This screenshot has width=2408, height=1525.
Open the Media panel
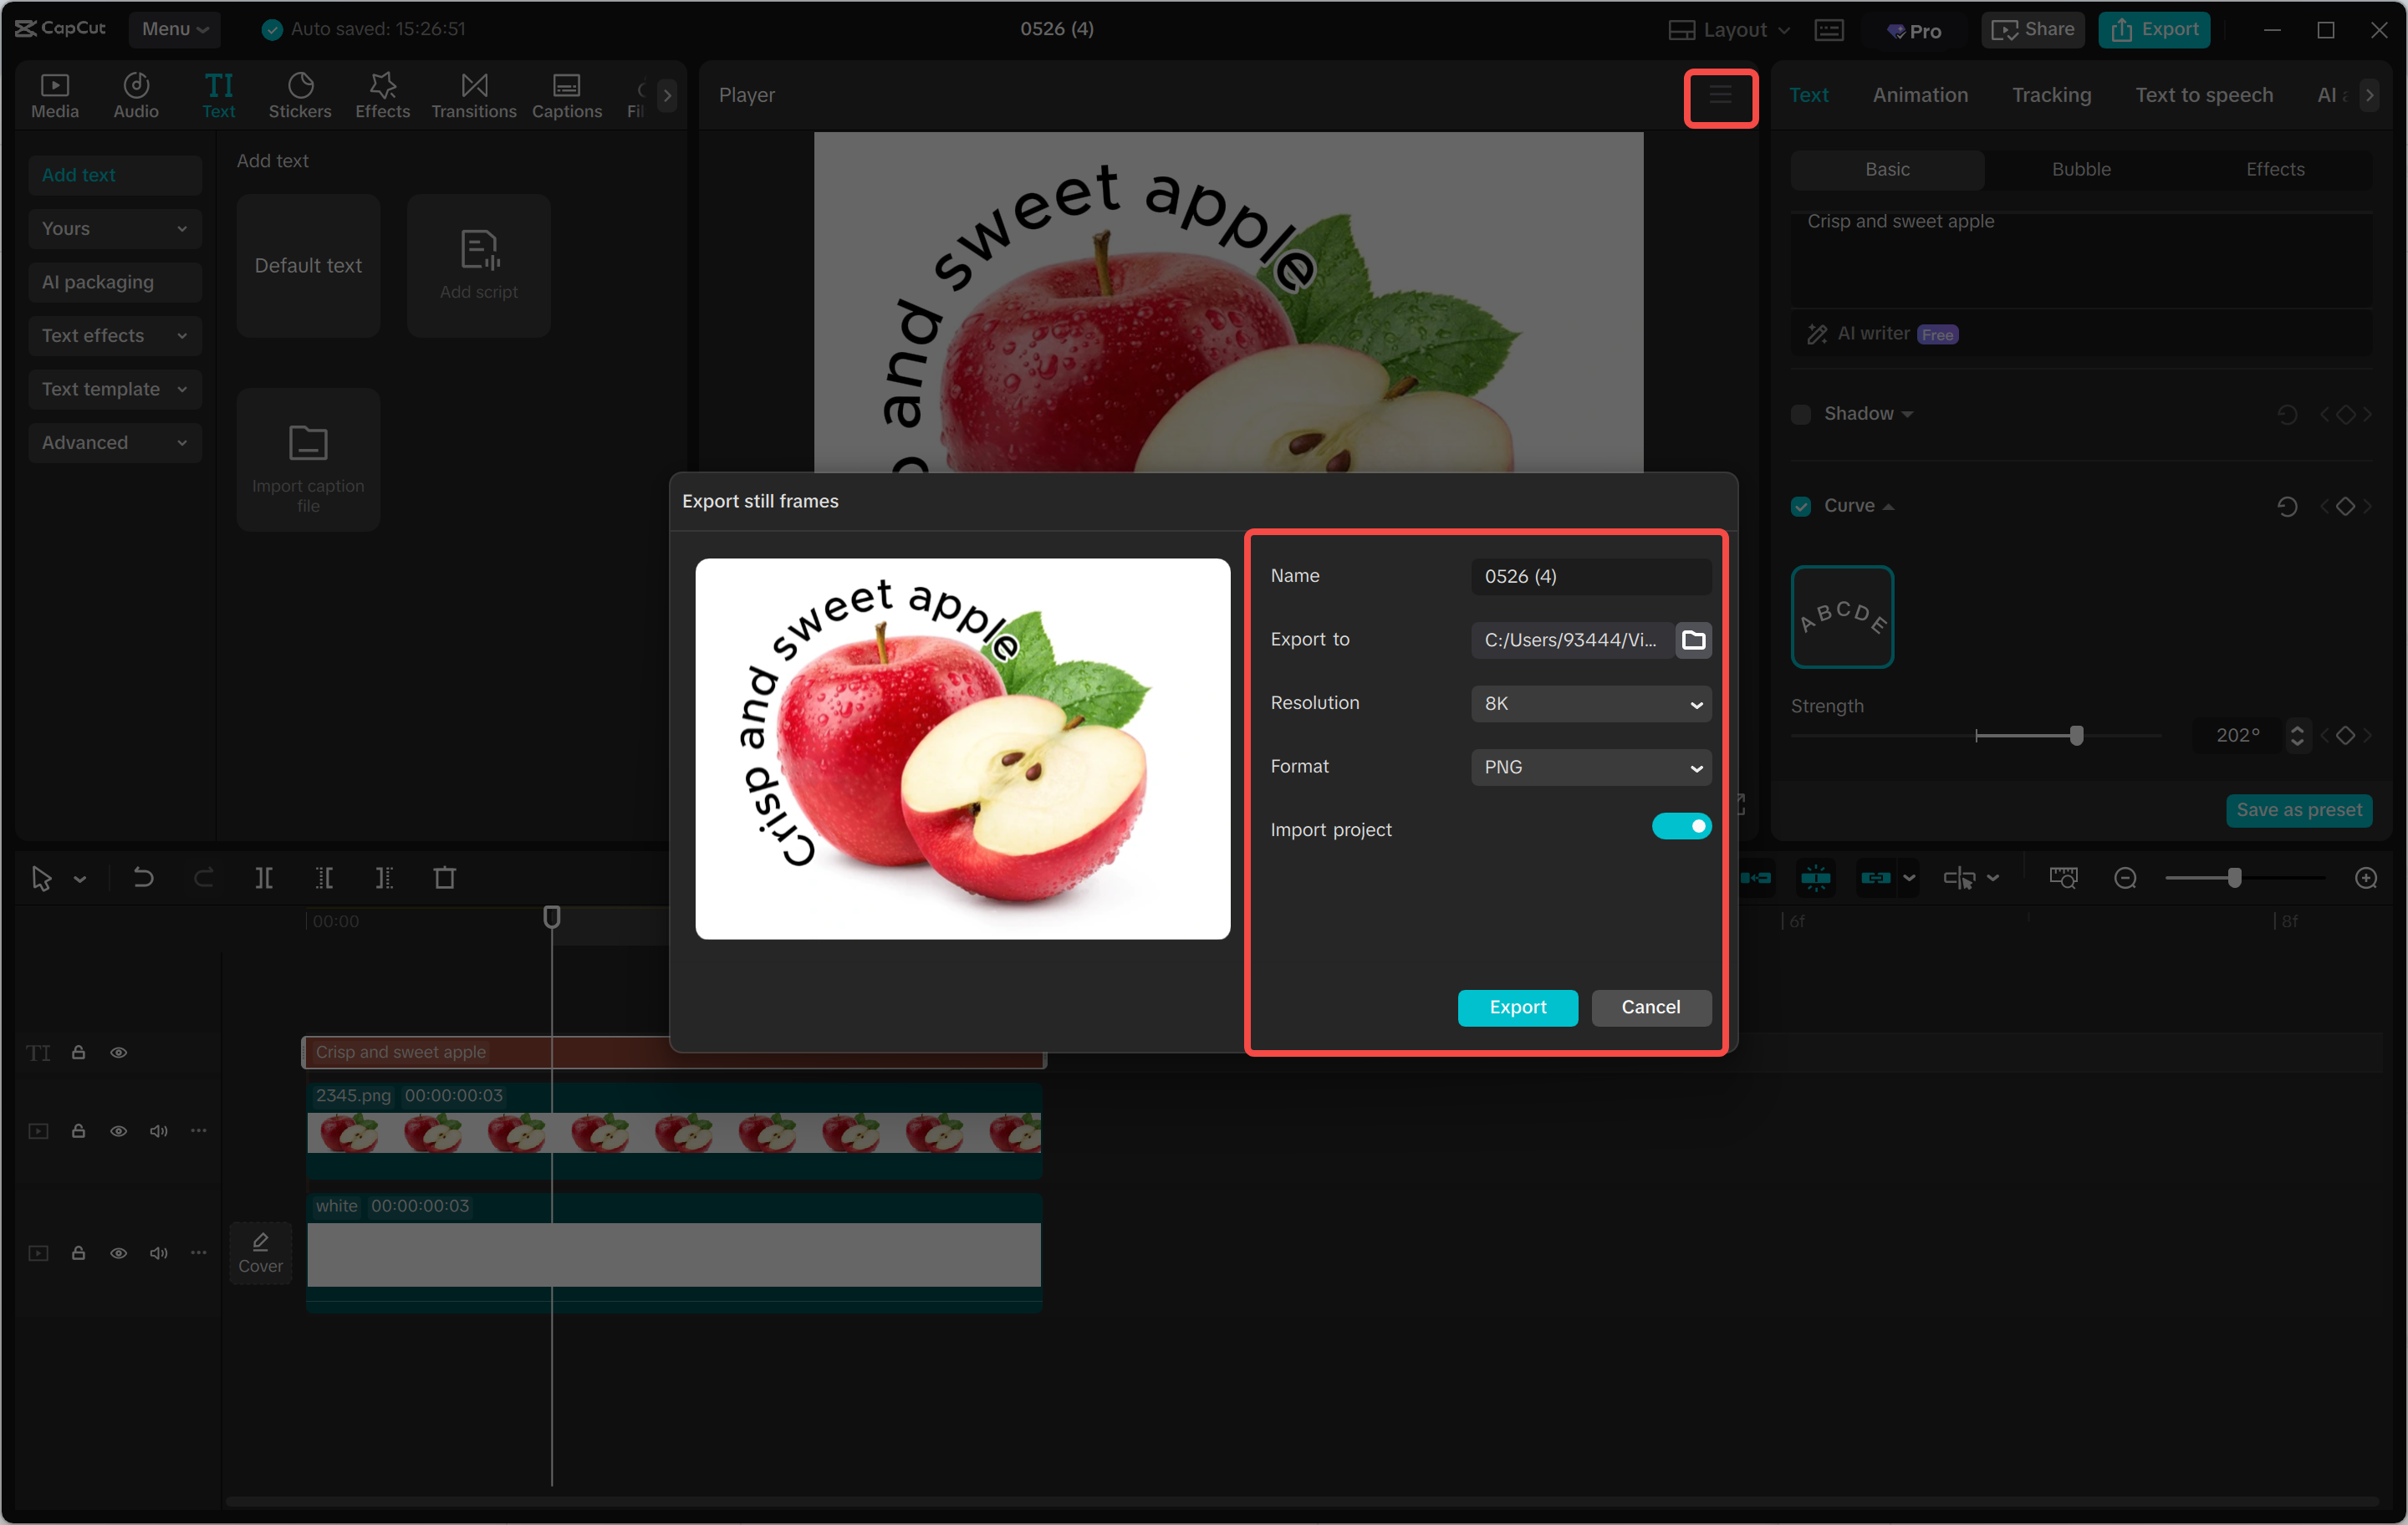pyautogui.click(x=55, y=95)
